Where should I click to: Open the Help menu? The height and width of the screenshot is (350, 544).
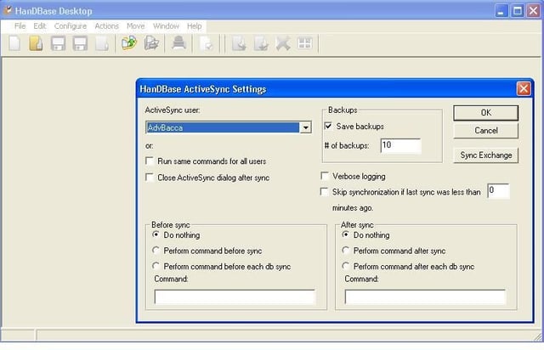[x=195, y=26]
